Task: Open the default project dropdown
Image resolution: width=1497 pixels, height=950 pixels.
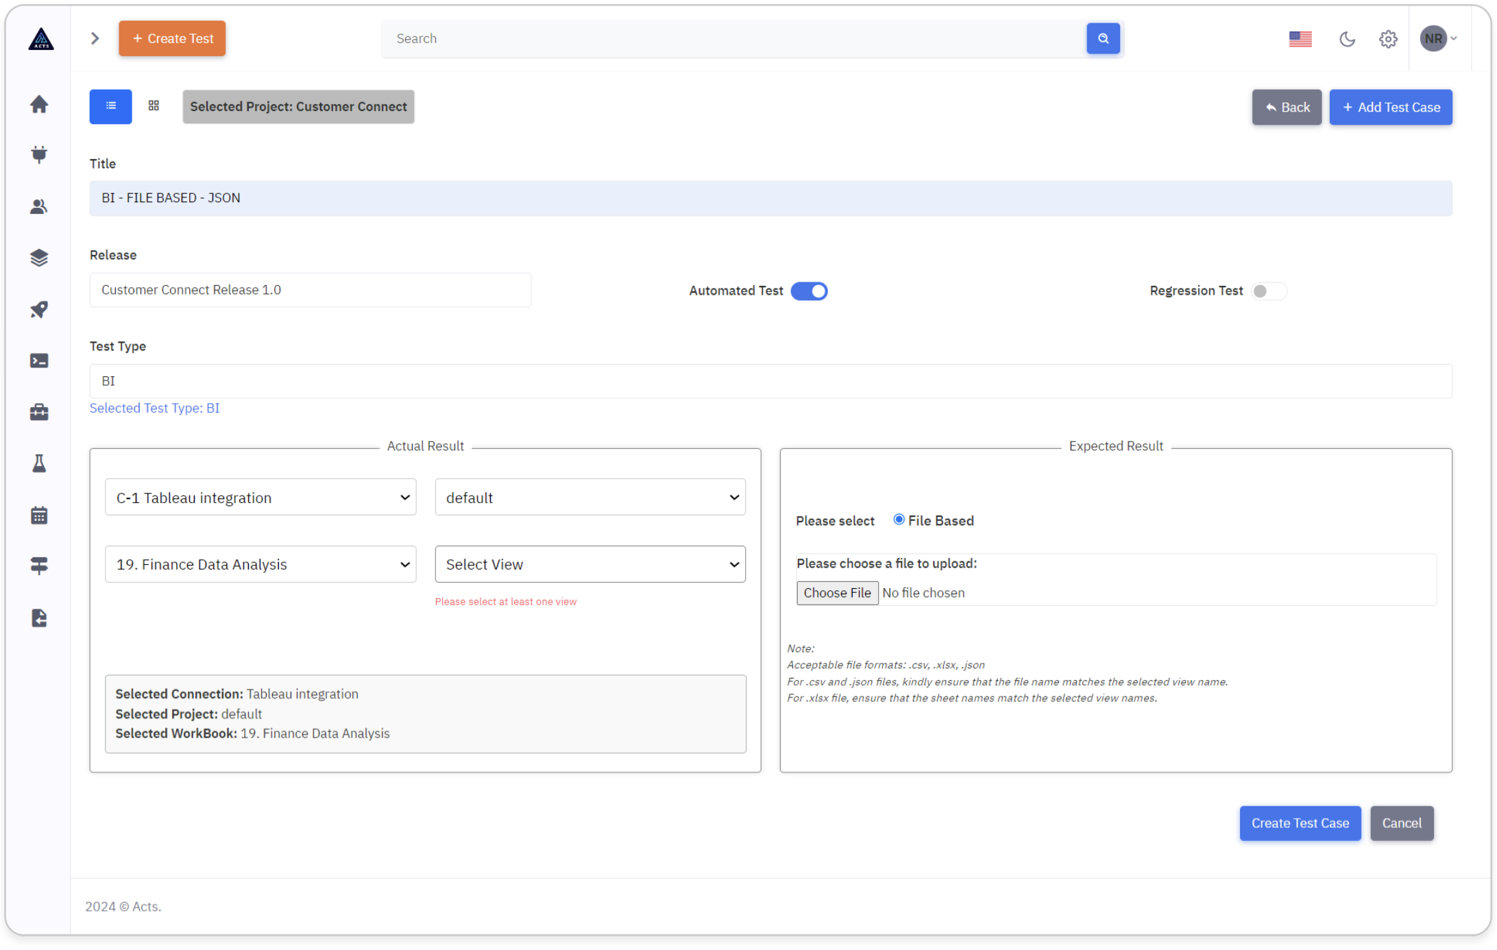Action: click(590, 498)
